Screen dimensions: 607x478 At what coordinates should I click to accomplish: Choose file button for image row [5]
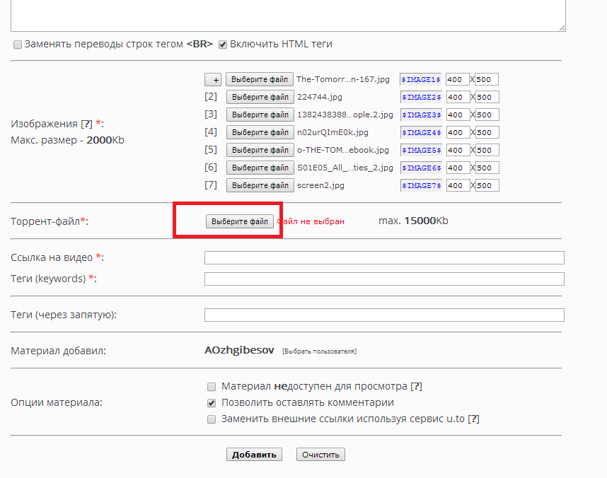point(260,150)
